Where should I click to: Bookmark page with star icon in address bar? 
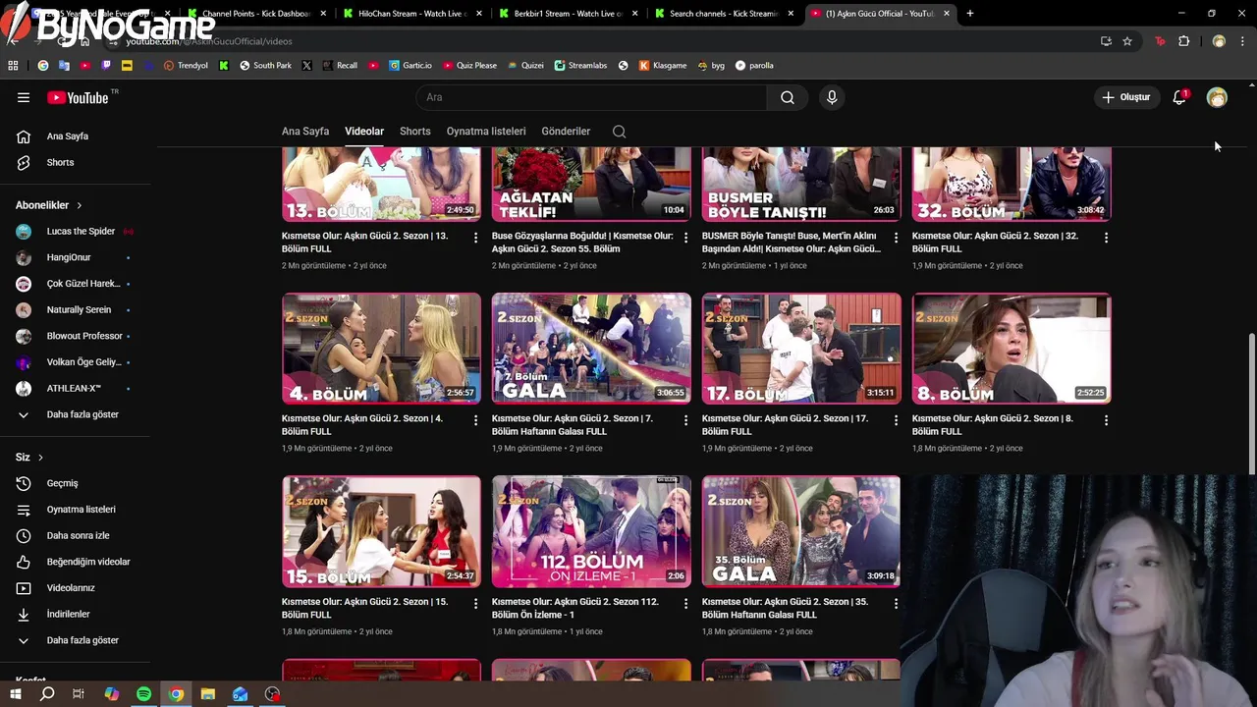point(1127,41)
